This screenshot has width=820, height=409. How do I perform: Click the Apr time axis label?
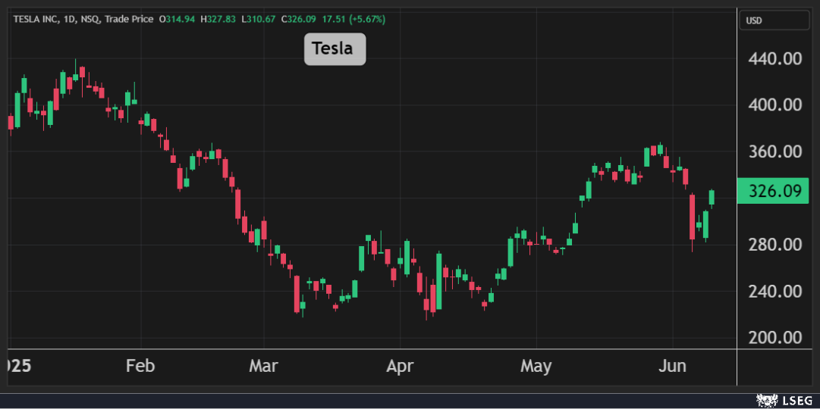400,366
